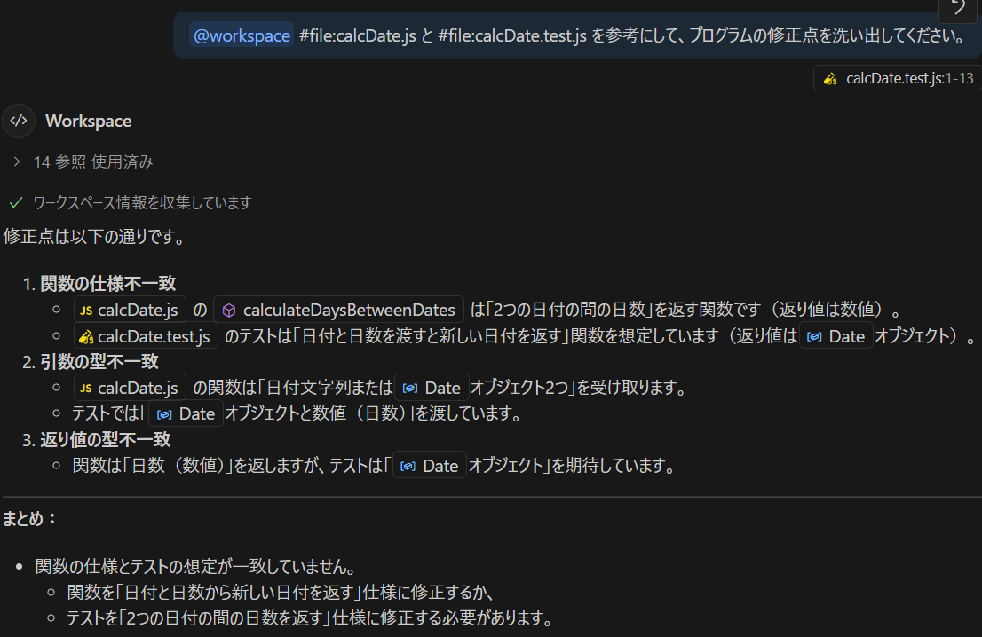Click the undo arrow button at top right

[958, 9]
